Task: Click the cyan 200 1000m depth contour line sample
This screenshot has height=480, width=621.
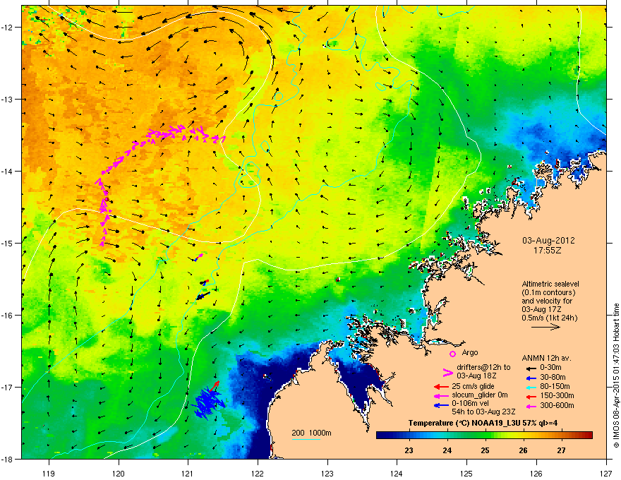Action: click(306, 439)
